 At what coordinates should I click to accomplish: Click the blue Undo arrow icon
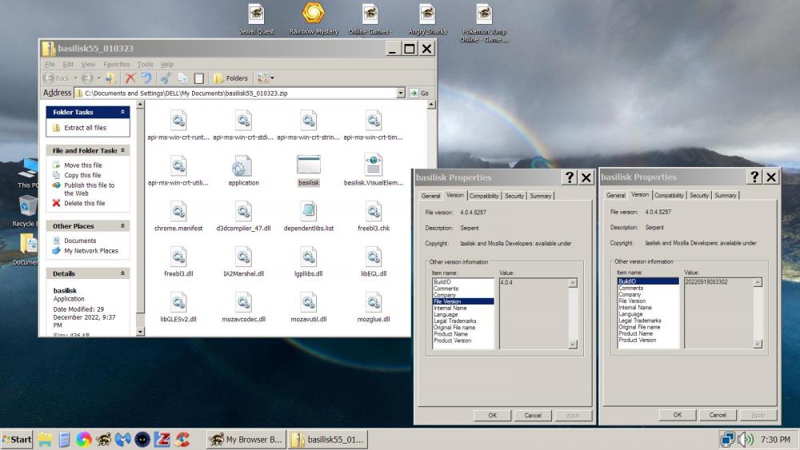(x=146, y=78)
